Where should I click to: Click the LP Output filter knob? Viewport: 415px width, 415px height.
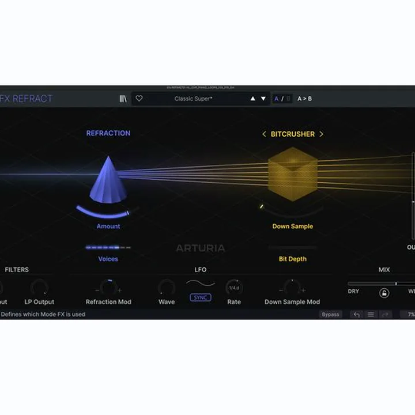tap(39, 288)
